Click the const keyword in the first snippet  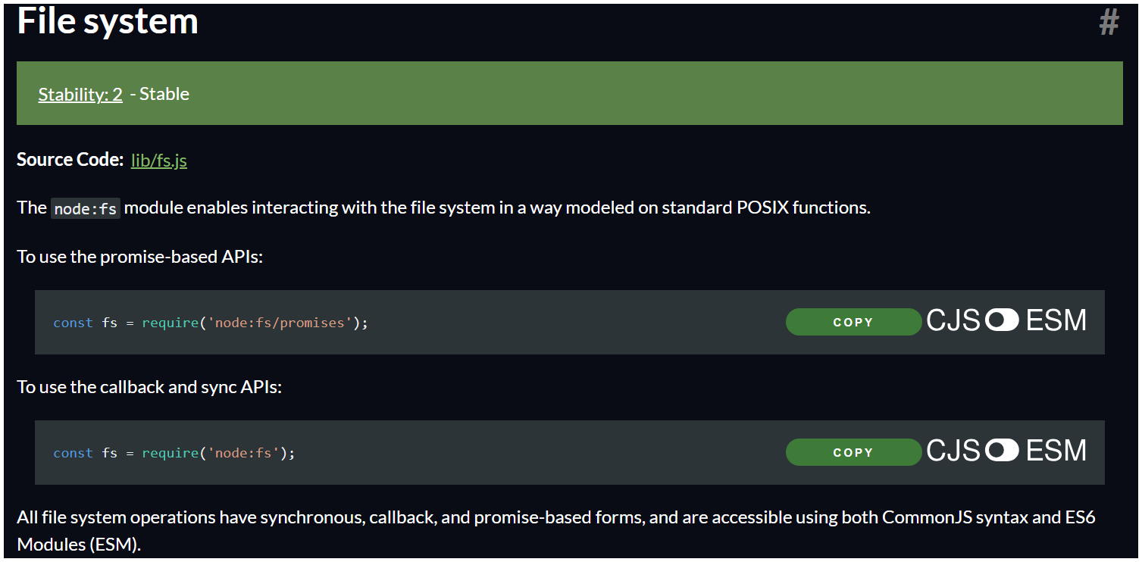(x=73, y=323)
